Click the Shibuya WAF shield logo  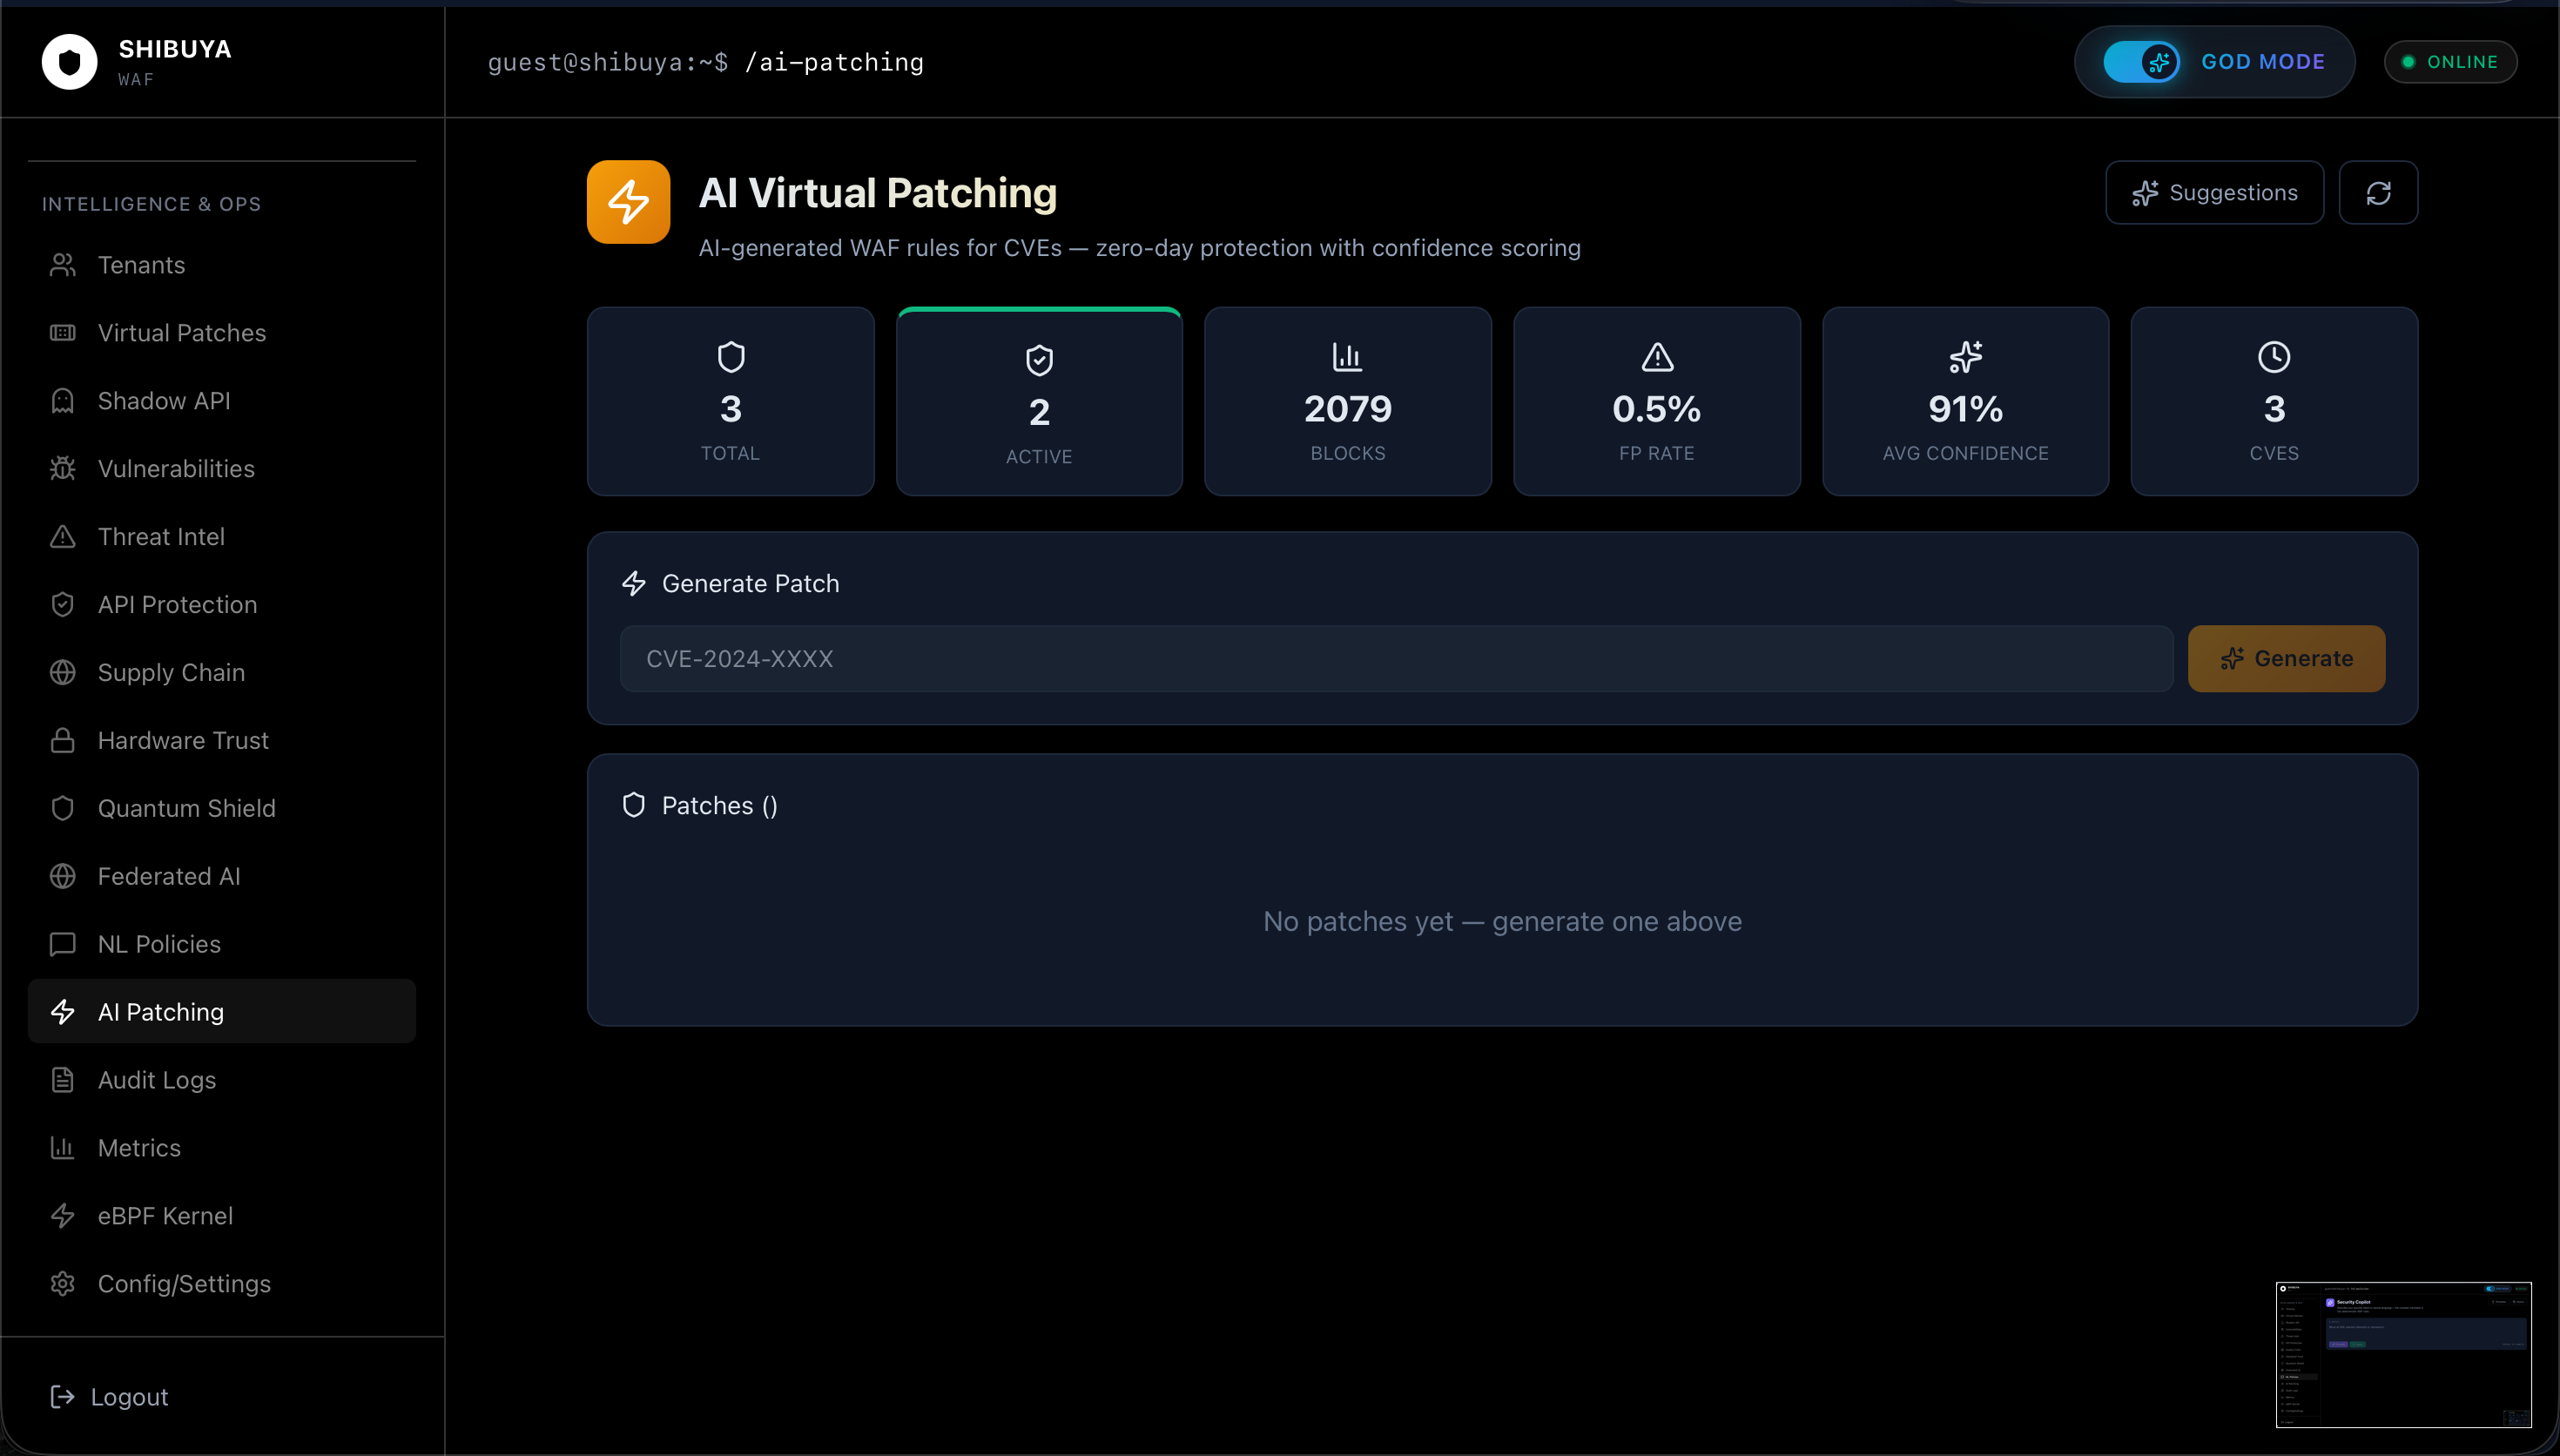point(69,62)
